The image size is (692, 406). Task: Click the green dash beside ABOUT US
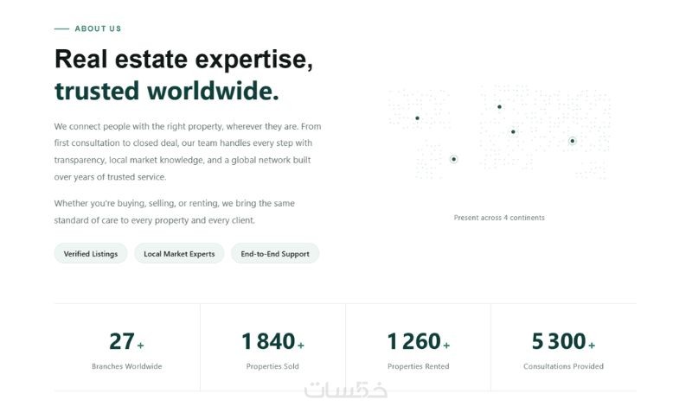tap(61, 29)
